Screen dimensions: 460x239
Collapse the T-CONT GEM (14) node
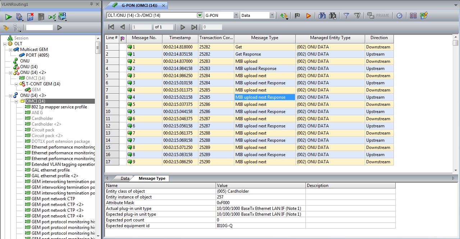click(16, 84)
